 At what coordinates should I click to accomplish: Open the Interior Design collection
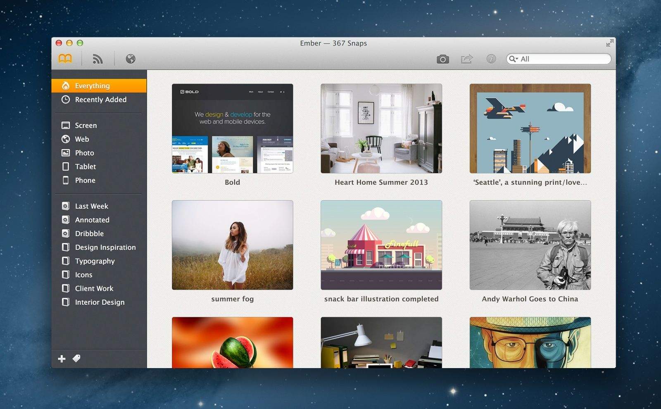click(x=100, y=302)
